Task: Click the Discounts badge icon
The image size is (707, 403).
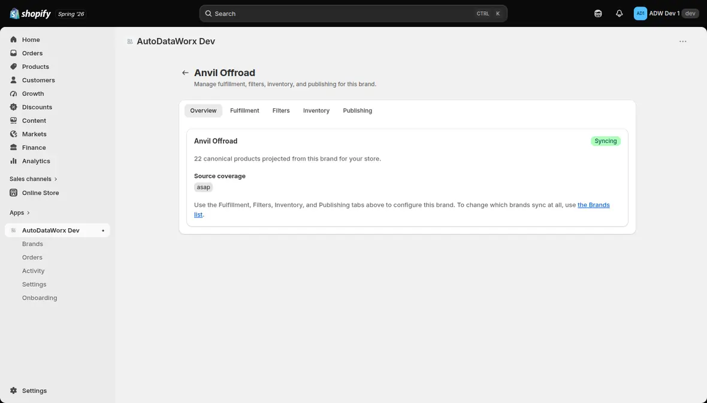Action: point(14,107)
